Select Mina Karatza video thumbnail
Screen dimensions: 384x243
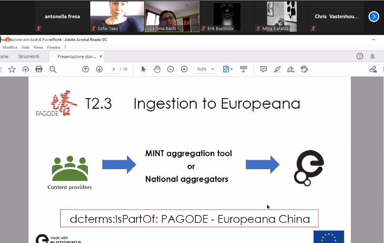click(282, 17)
